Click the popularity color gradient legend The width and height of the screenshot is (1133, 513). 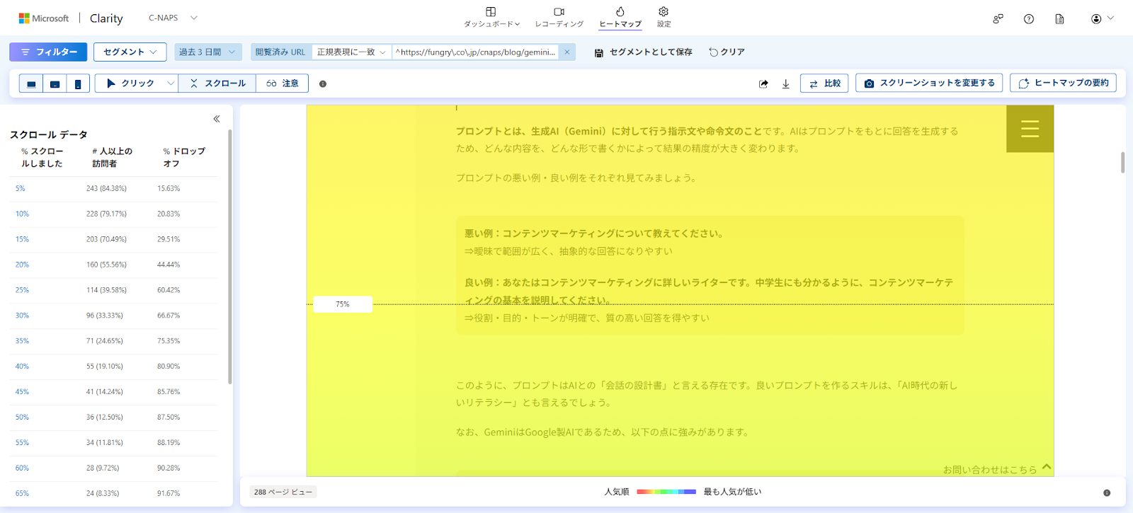(x=666, y=492)
